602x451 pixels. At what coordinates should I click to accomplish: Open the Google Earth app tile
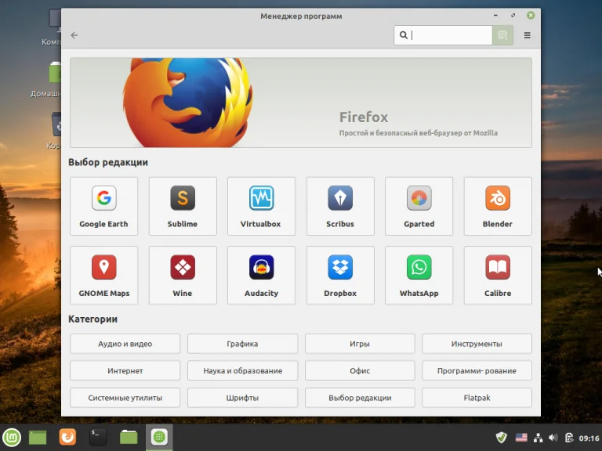pos(103,206)
